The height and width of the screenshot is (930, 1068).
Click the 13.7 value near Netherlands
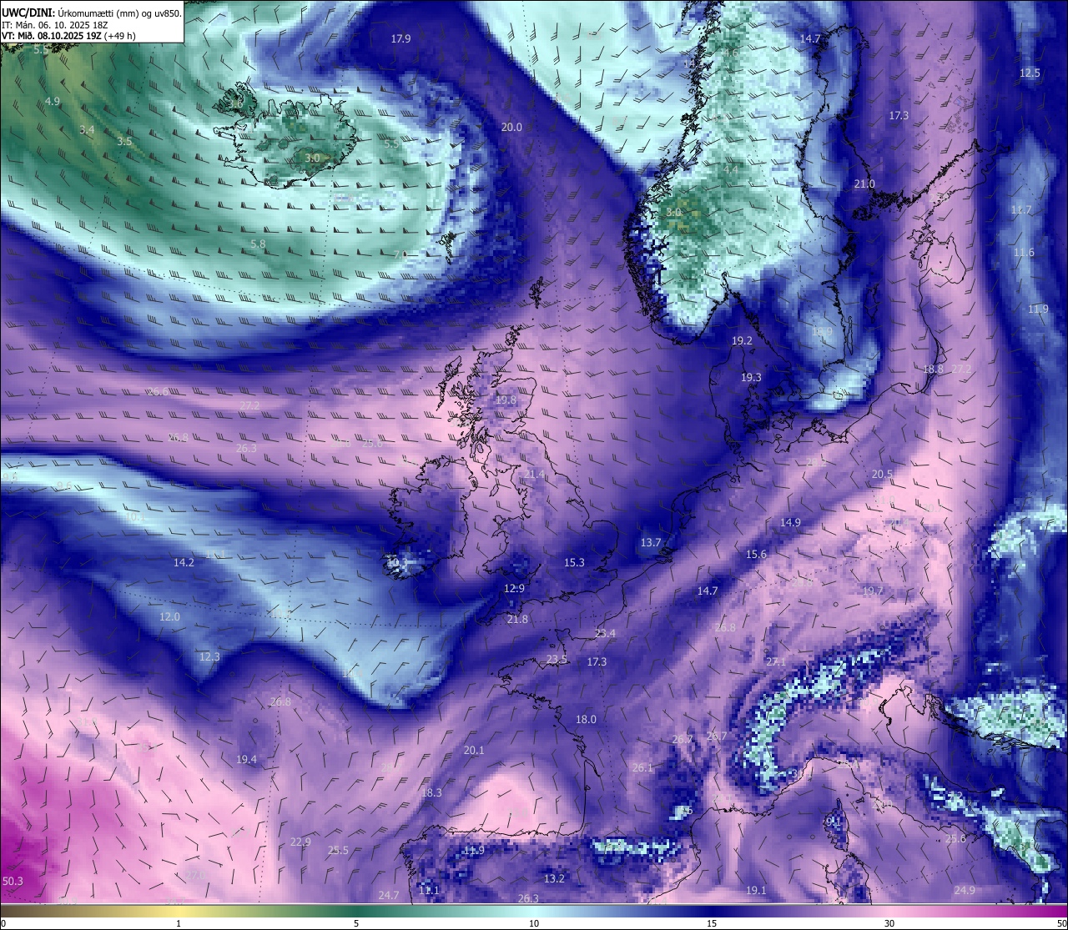(651, 542)
